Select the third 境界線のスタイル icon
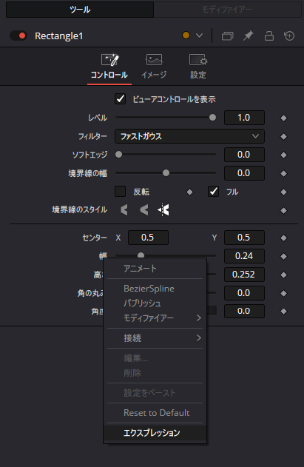 [163, 210]
